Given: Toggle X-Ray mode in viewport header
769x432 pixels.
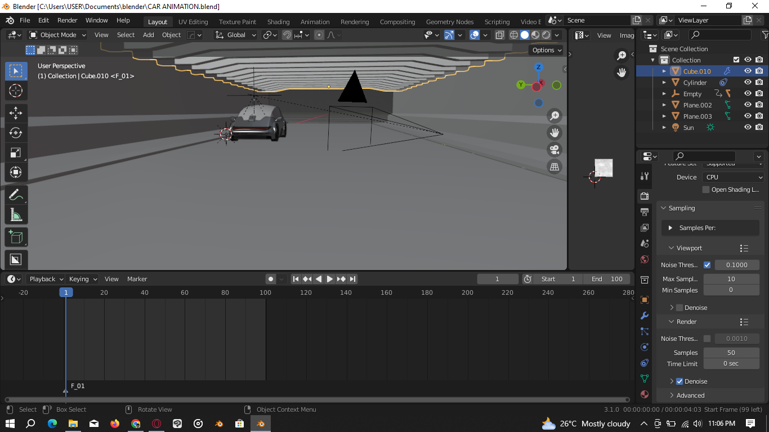Looking at the screenshot, I should tap(499, 35).
